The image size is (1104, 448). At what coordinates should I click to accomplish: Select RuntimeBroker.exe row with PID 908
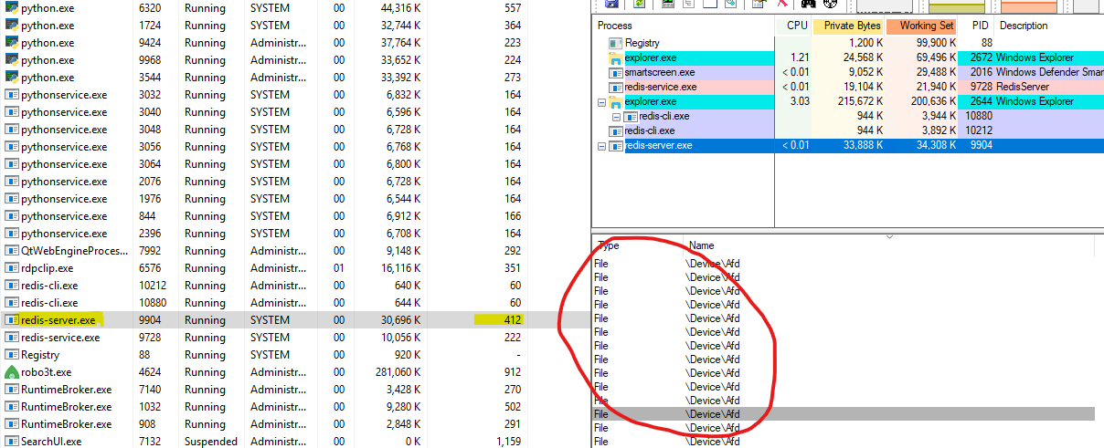click(294, 423)
